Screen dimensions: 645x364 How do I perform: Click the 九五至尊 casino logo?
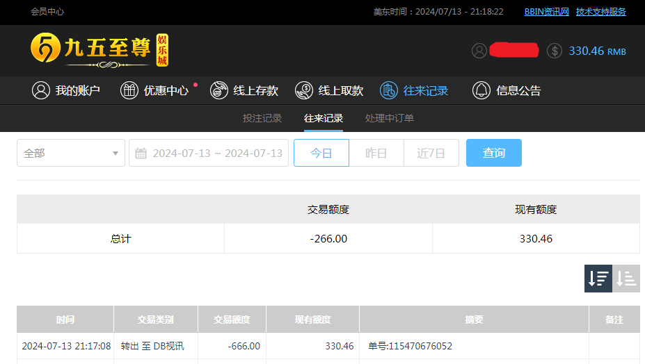click(99, 50)
